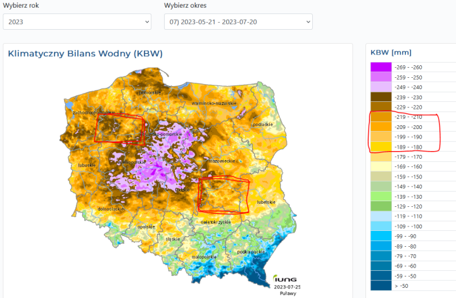
Task: Click the light green -139 to -130 legend swatch
Action: (x=381, y=197)
